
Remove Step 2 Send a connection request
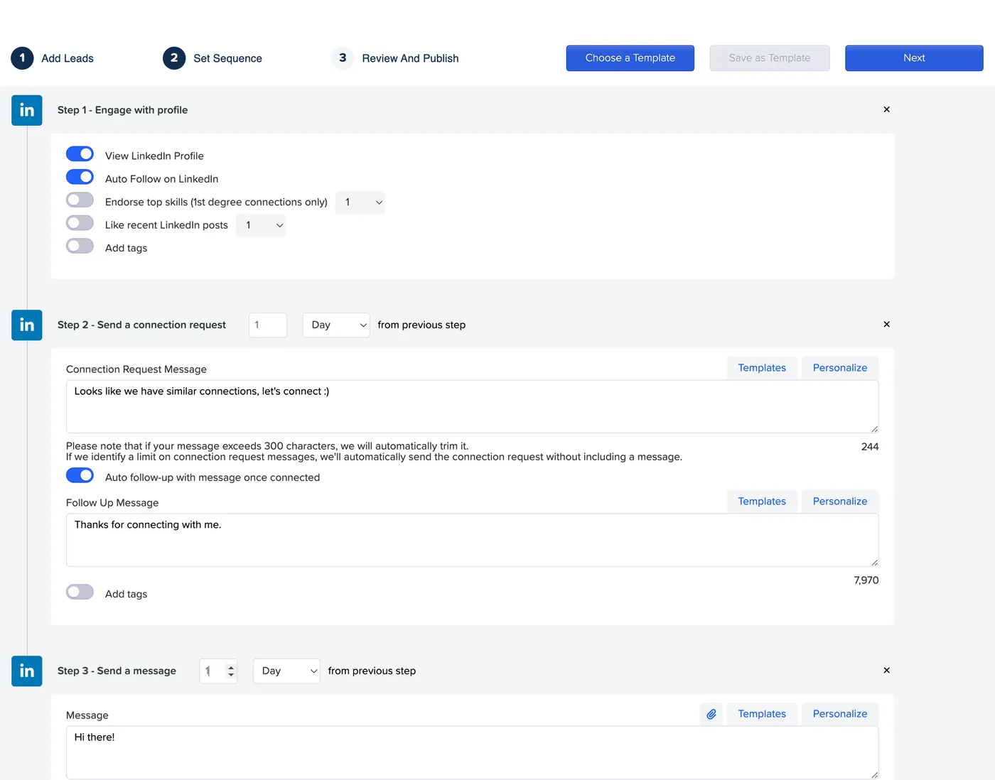(x=886, y=324)
